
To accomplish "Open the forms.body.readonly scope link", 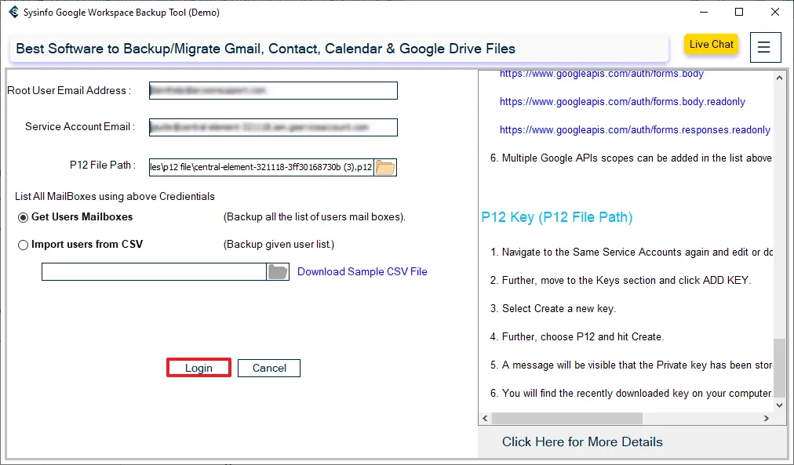I will pyautogui.click(x=622, y=102).
